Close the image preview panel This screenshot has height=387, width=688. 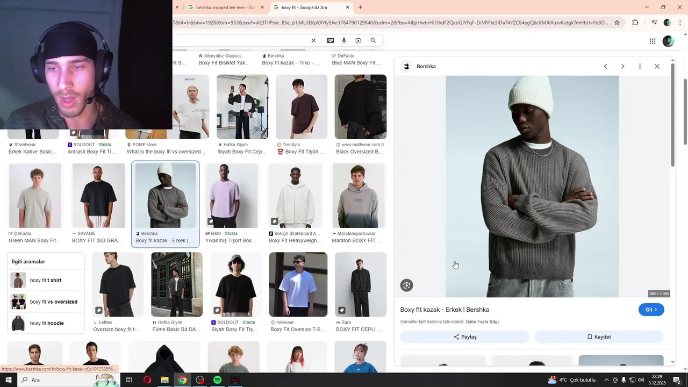(657, 67)
